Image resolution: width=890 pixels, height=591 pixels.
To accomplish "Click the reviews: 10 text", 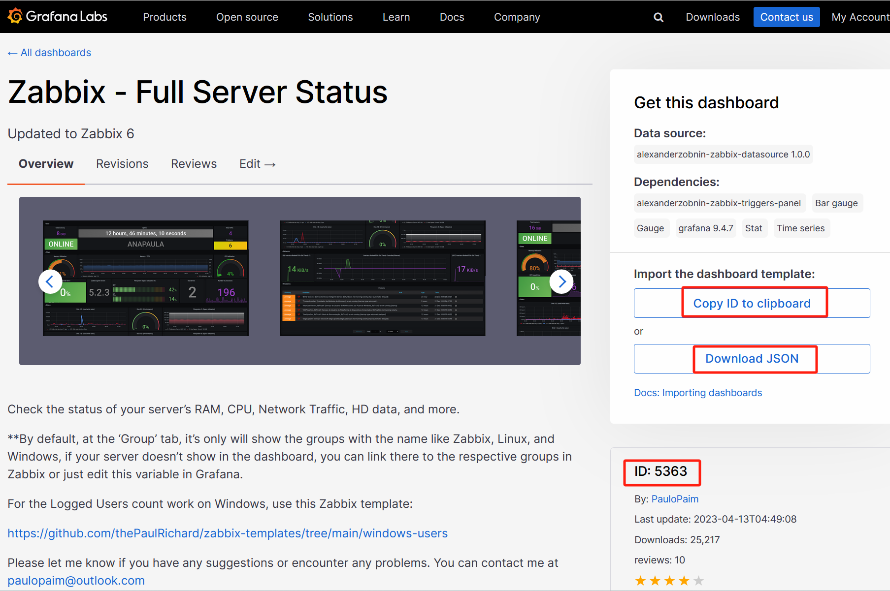I will click(x=659, y=560).
